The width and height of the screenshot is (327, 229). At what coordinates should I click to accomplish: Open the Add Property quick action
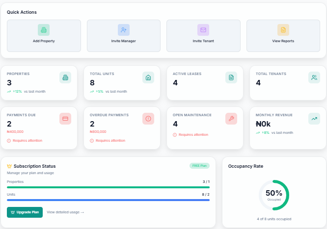point(44,36)
